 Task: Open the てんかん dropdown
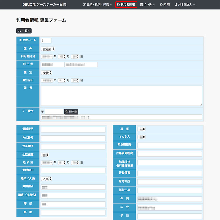coord(142,137)
